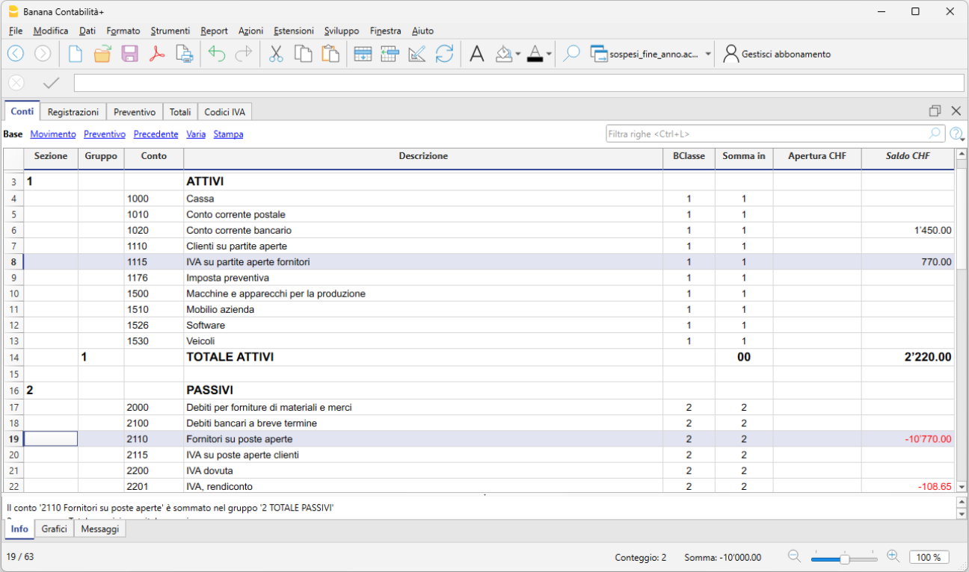Open the character font icon
This screenshot has width=969, height=572.
tap(477, 54)
